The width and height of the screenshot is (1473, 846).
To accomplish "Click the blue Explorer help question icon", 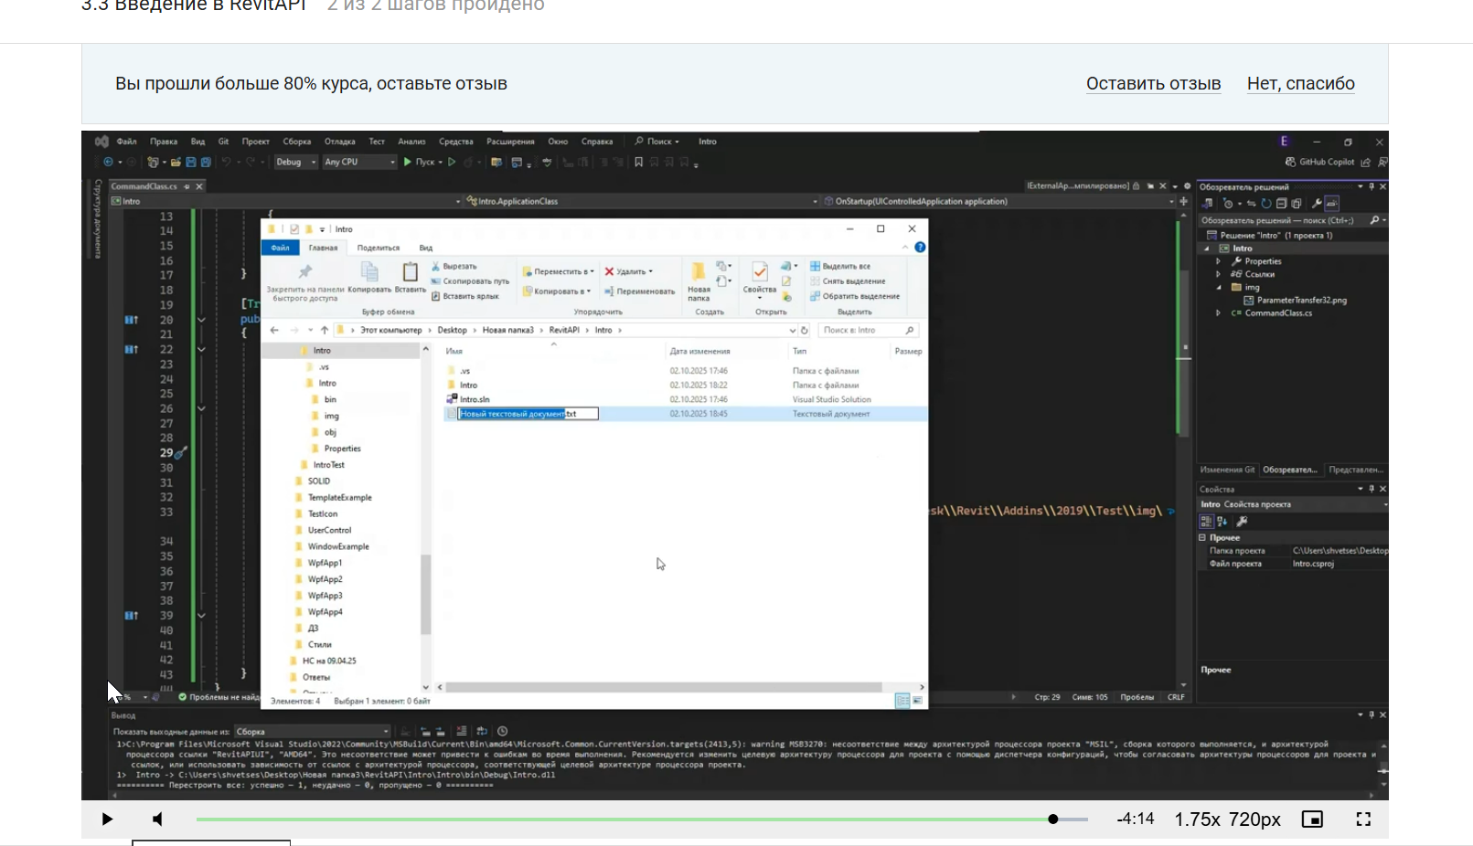I will point(920,248).
